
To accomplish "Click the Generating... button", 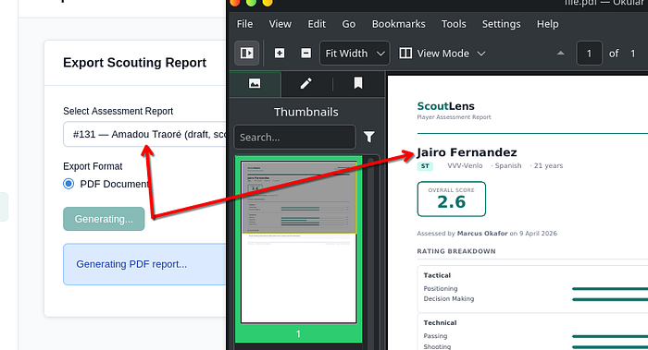I will 104,219.
